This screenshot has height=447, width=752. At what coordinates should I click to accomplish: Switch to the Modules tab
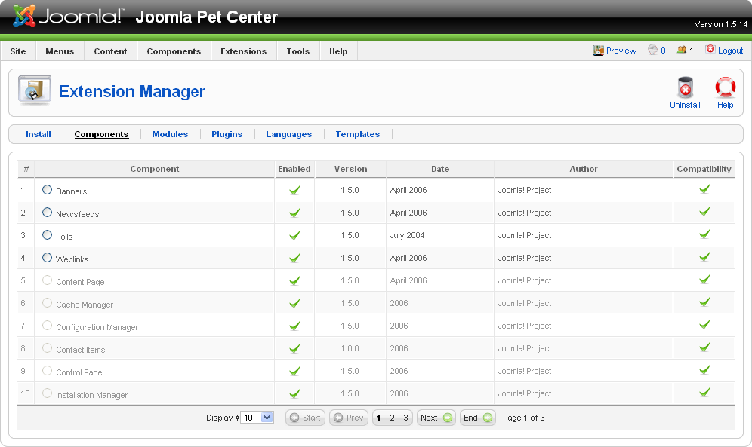point(170,134)
